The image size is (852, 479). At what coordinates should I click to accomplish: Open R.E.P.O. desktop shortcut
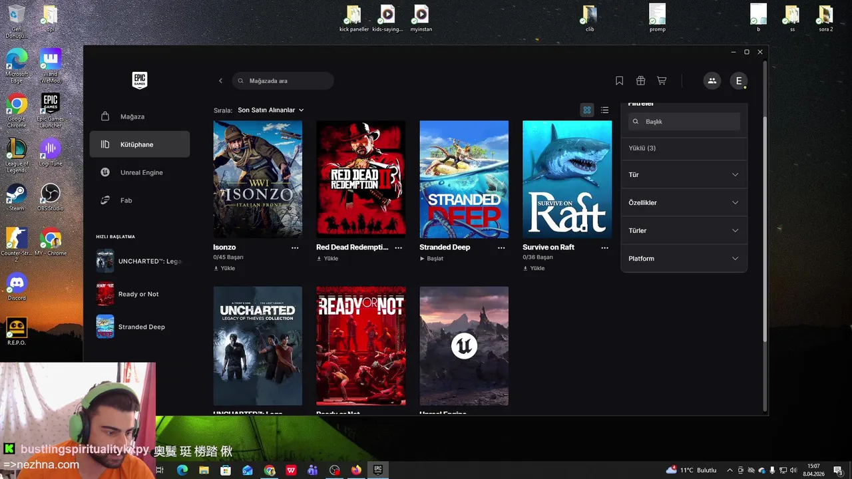click(x=17, y=331)
